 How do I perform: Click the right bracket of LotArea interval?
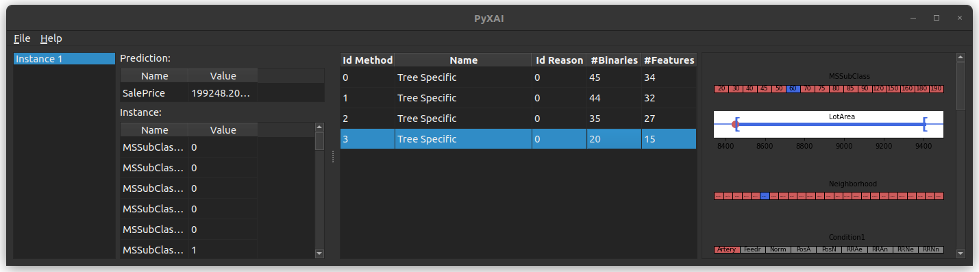[x=925, y=124]
